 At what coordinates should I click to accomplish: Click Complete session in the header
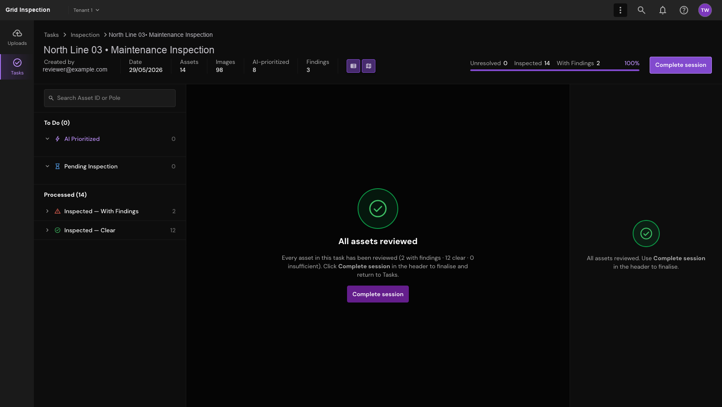coord(681,65)
